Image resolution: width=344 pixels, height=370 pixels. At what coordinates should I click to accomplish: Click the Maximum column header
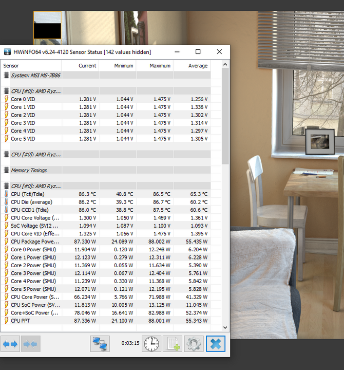point(155,66)
